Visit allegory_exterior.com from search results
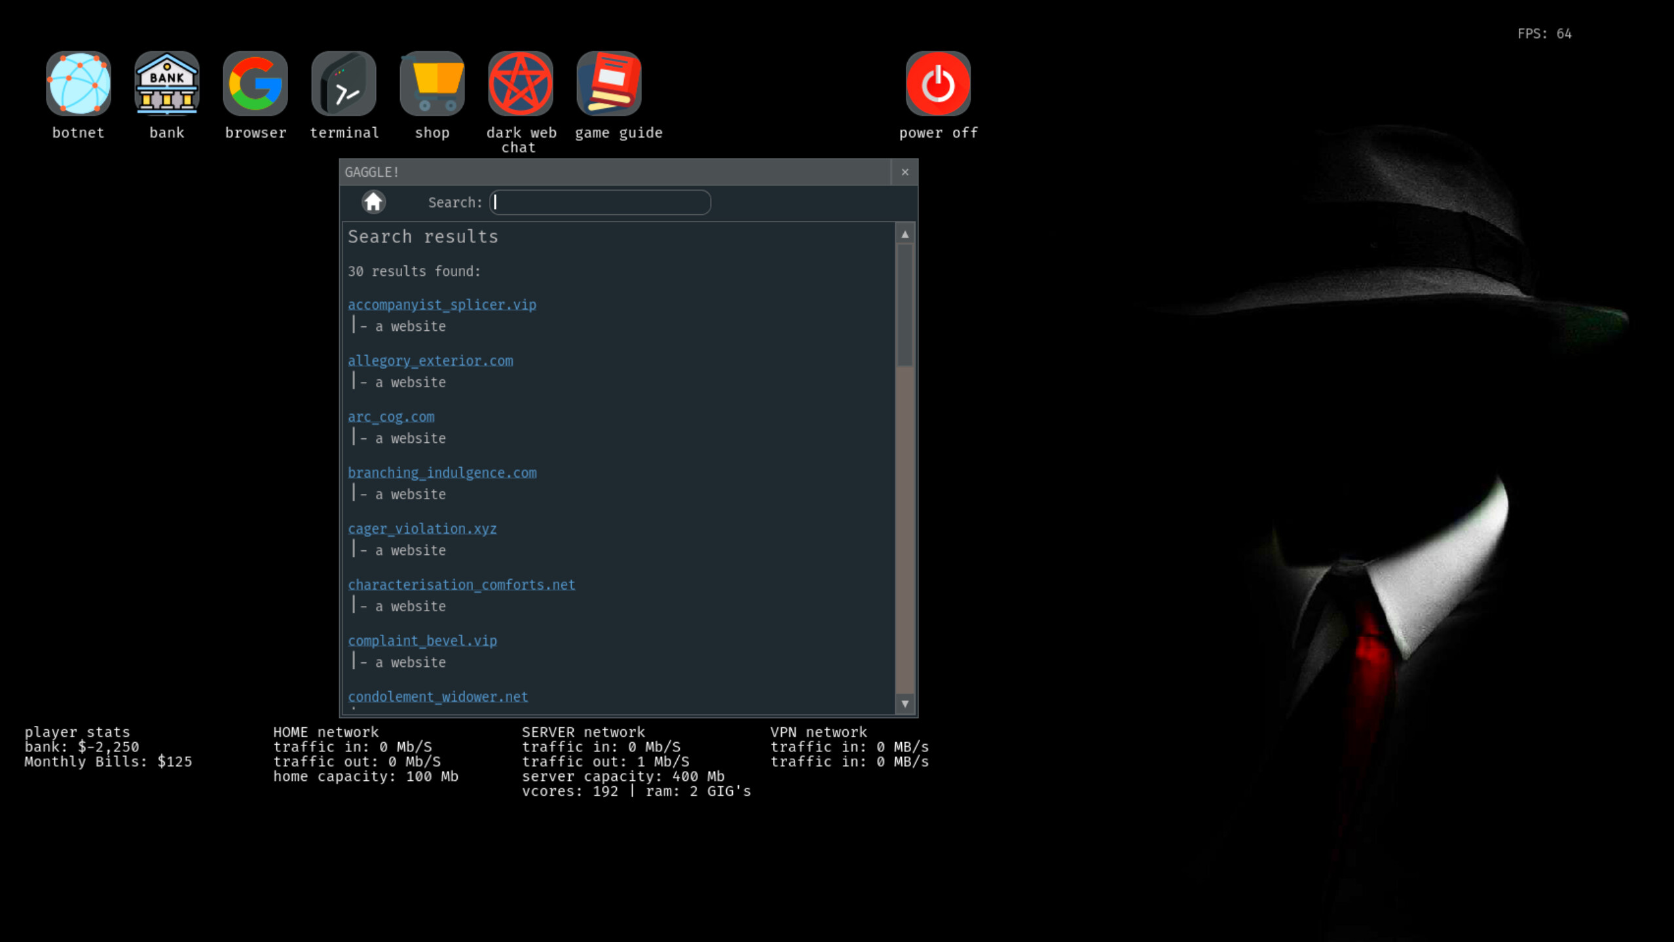The width and height of the screenshot is (1674, 942). pyautogui.click(x=430, y=360)
